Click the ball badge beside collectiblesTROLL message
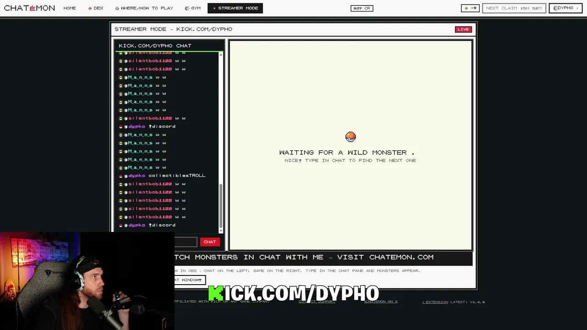The width and height of the screenshot is (587, 330). coord(121,176)
